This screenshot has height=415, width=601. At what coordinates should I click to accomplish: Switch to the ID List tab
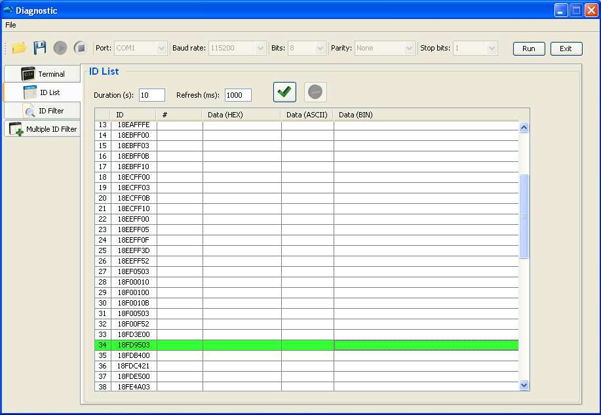point(42,92)
